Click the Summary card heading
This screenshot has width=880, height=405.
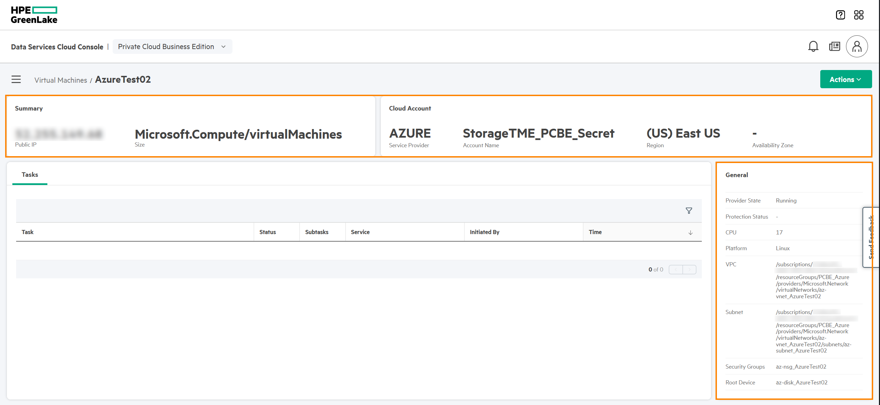click(x=29, y=108)
